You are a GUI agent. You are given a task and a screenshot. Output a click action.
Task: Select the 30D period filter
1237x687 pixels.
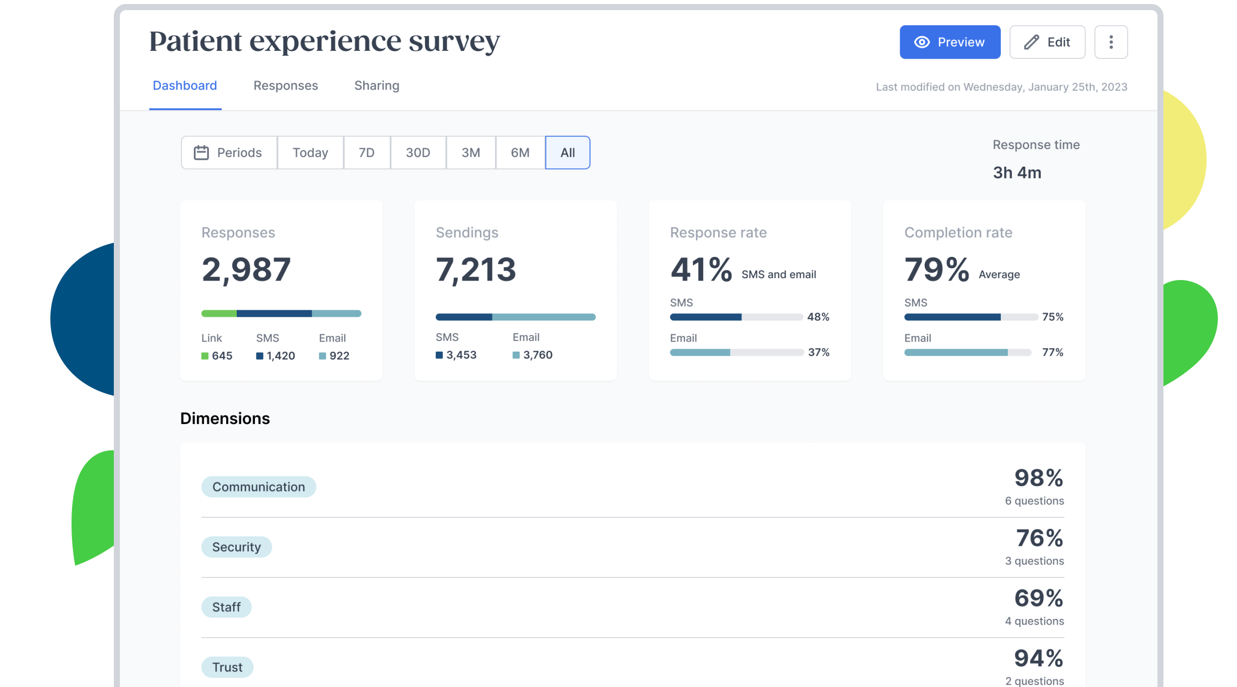[x=418, y=153]
